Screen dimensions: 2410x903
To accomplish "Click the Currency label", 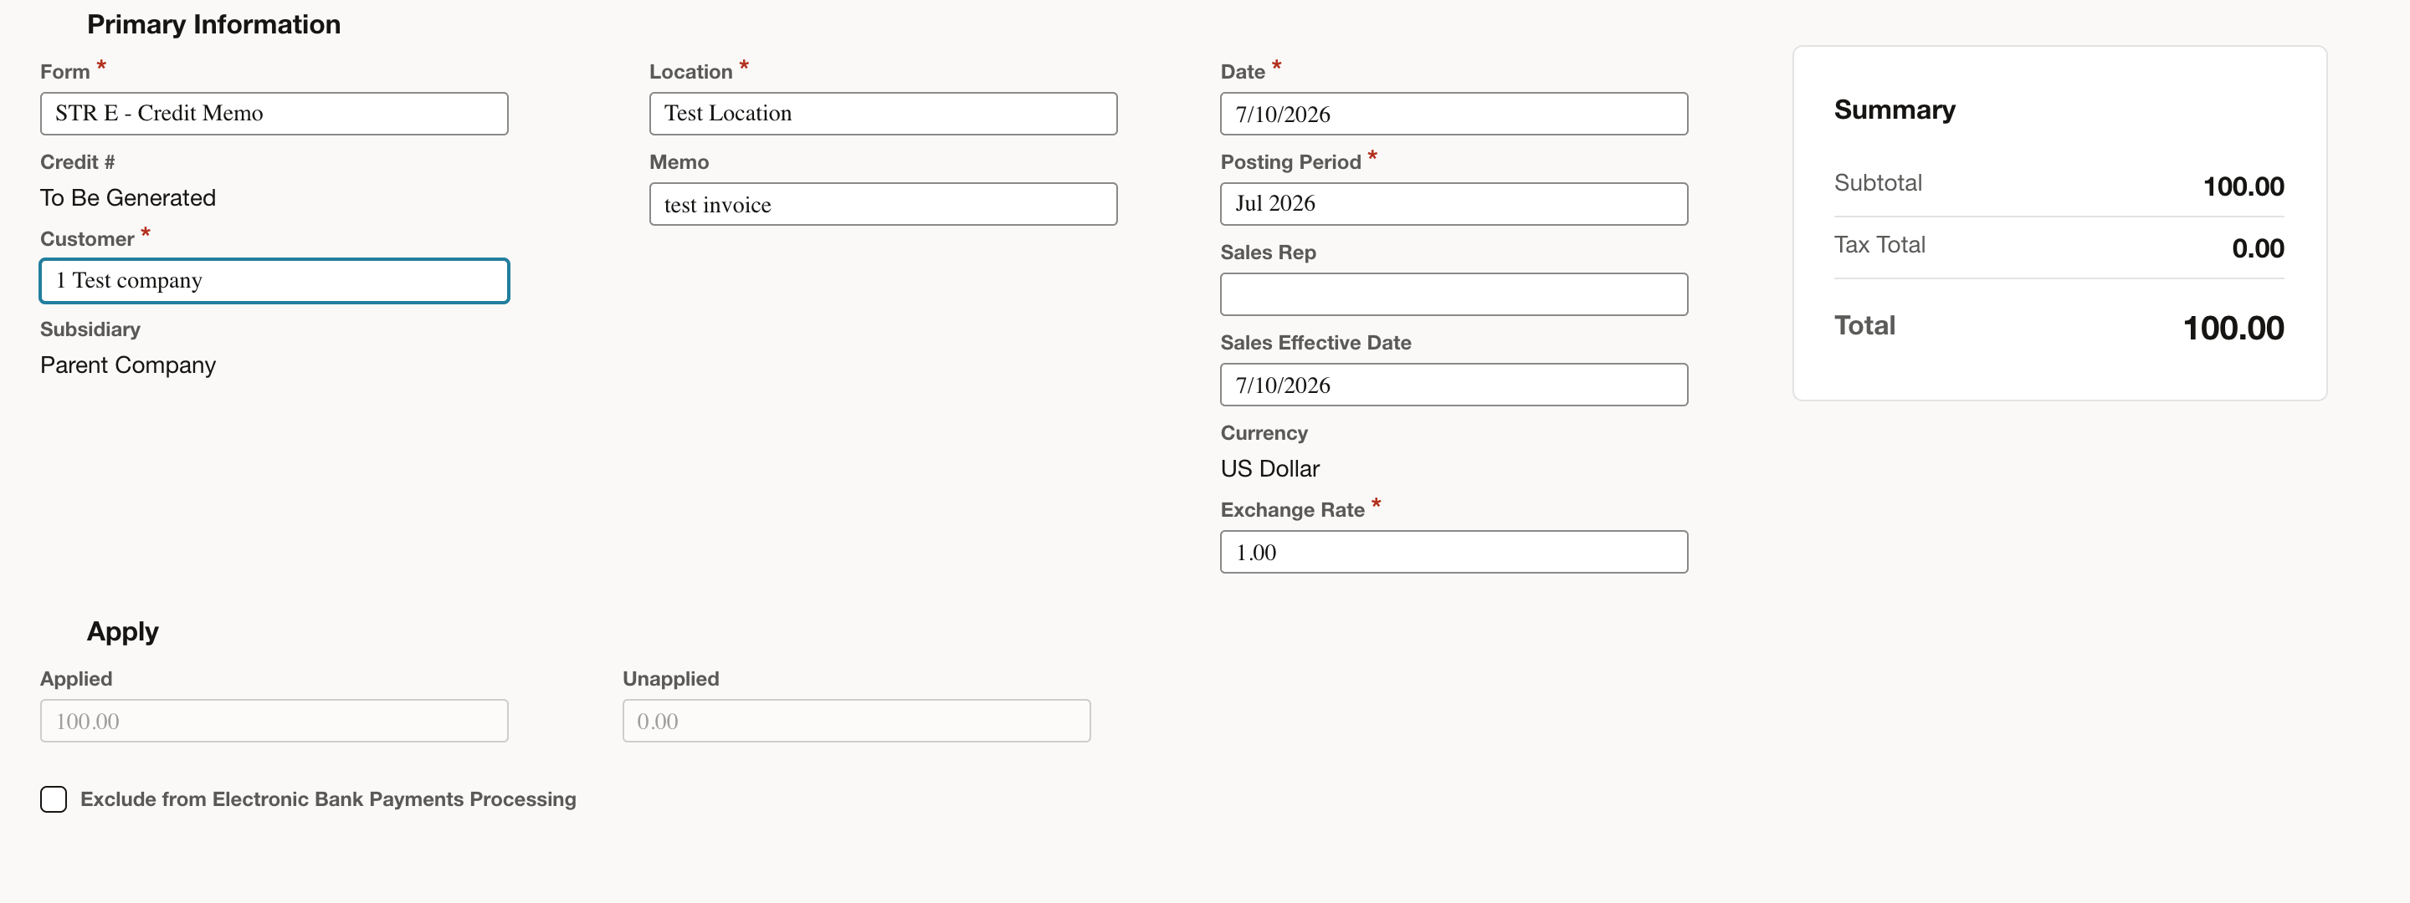I will coord(1264,433).
